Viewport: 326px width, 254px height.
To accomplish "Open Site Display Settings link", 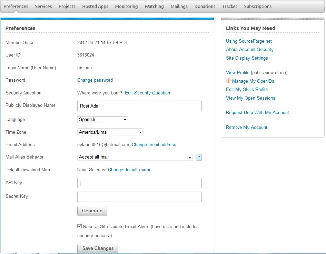I will tap(247, 58).
